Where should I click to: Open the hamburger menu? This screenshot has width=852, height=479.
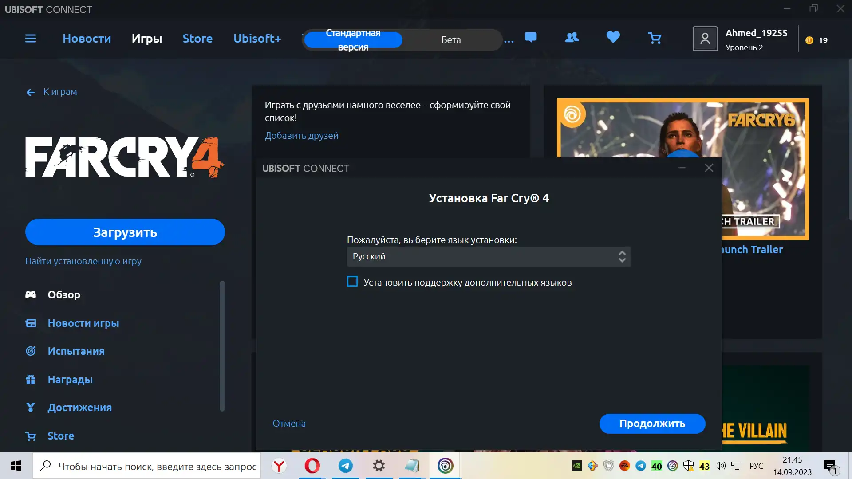click(31, 39)
